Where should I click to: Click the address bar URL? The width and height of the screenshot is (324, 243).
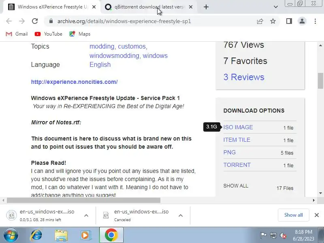tap(124, 21)
